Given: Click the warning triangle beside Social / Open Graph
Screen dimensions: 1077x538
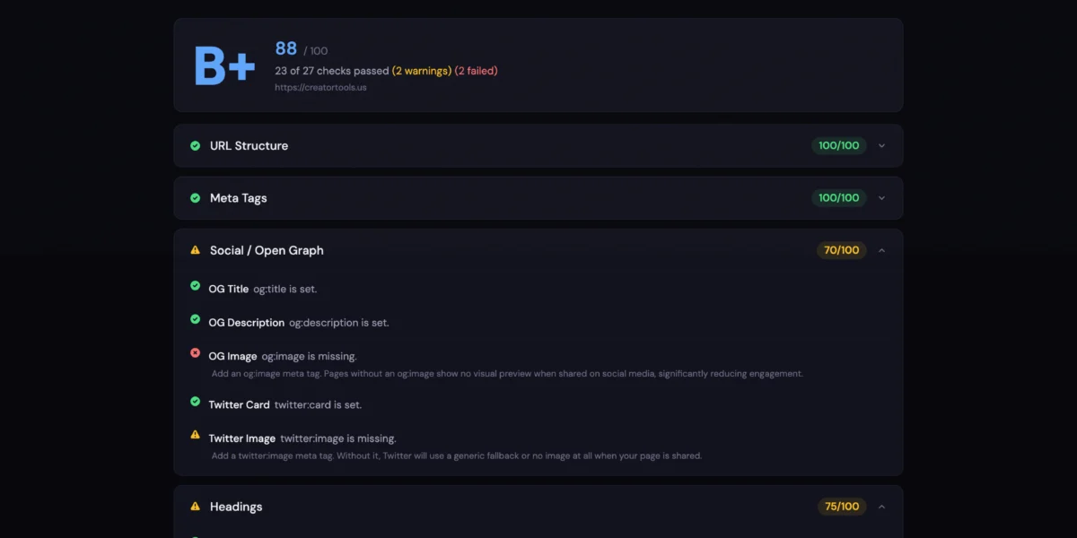Looking at the screenshot, I should 195,250.
